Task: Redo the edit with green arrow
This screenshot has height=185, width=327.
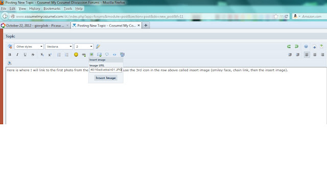Action: click(x=296, y=47)
